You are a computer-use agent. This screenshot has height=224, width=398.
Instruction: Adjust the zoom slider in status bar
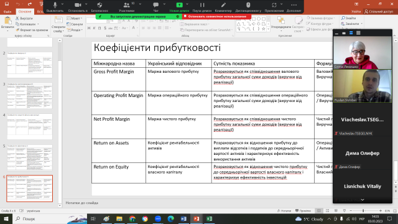click(x=363, y=211)
